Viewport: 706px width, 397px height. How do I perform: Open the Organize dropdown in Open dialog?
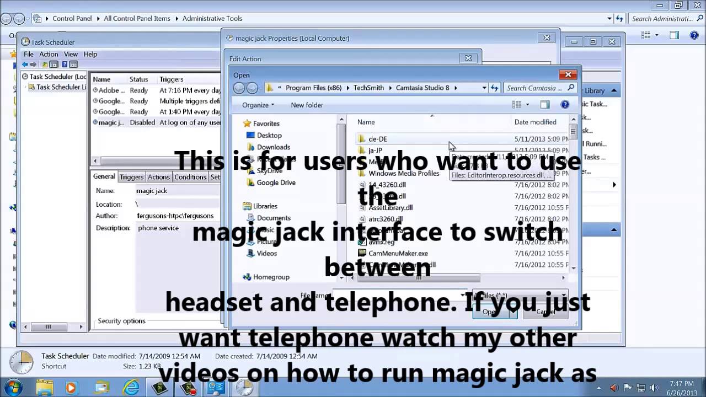[258, 105]
